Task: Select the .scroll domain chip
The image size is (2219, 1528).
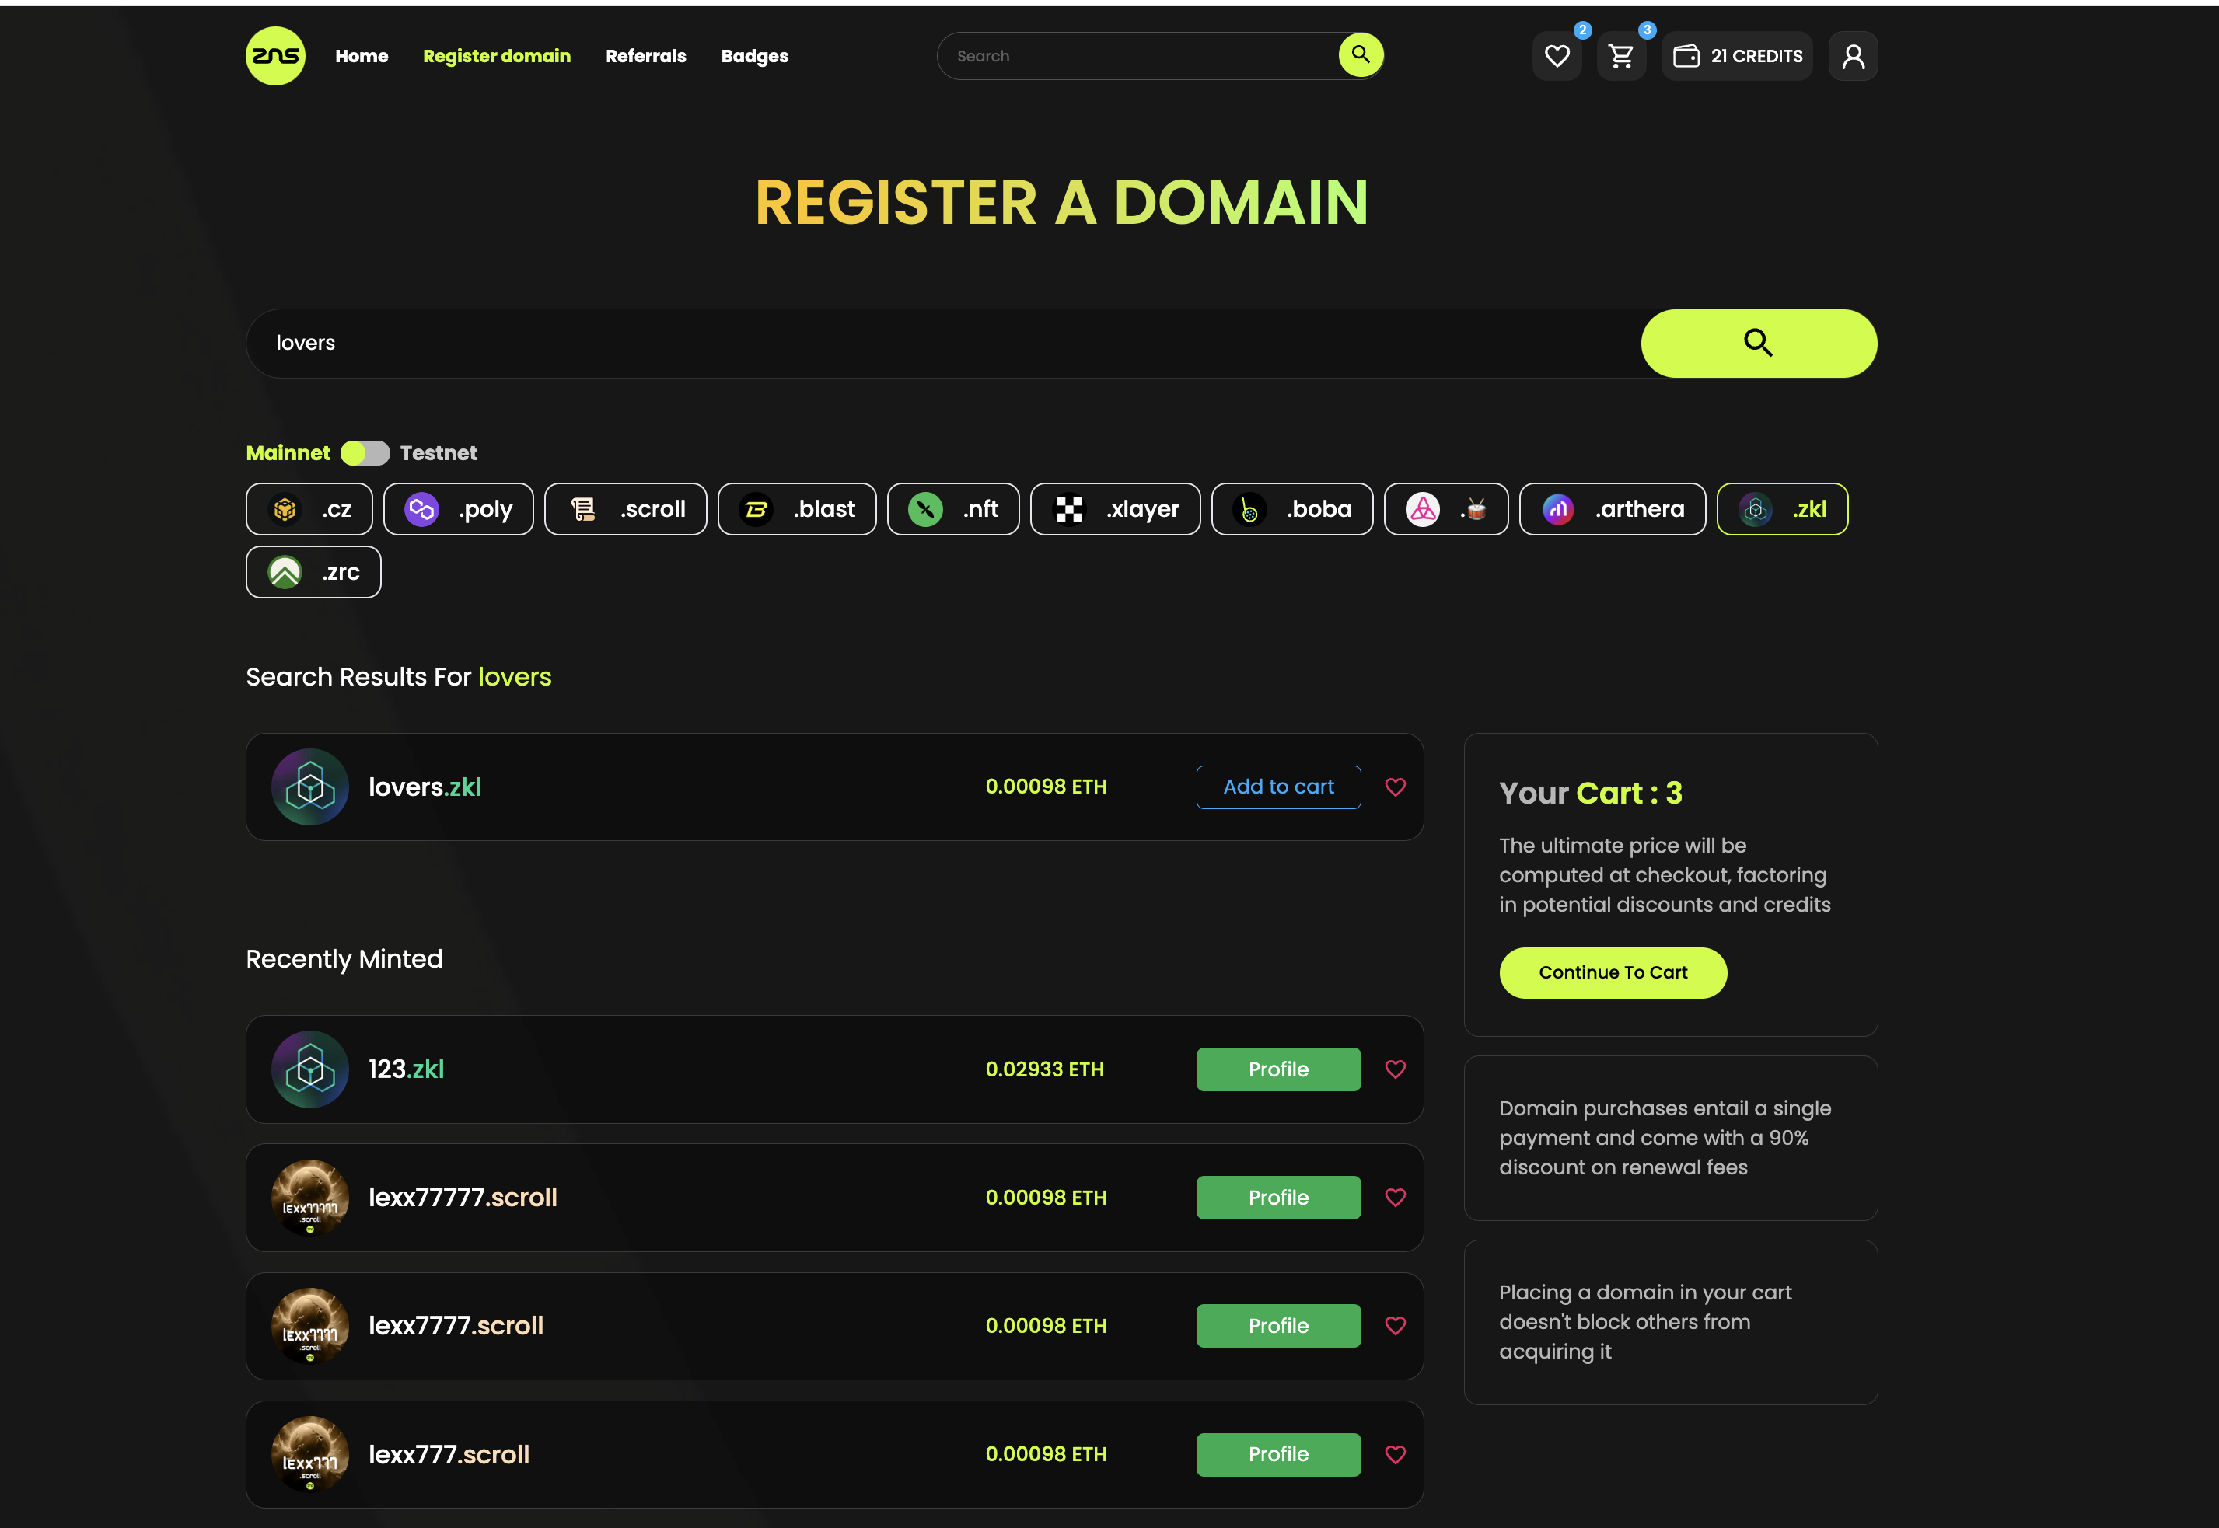Action: (x=625, y=509)
